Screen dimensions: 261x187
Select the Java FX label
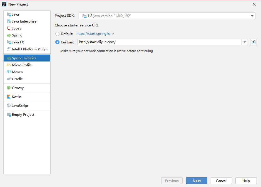[18, 42]
